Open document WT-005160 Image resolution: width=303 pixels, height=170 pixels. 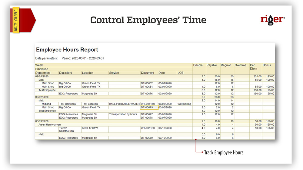point(148,128)
